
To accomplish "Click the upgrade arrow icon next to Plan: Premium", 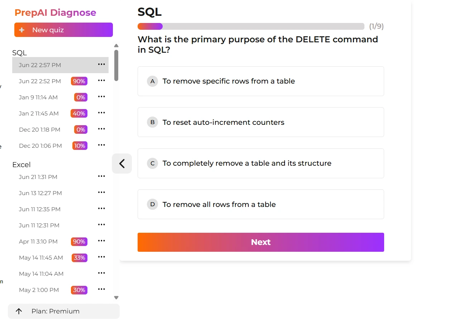I will tap(19, 311).
